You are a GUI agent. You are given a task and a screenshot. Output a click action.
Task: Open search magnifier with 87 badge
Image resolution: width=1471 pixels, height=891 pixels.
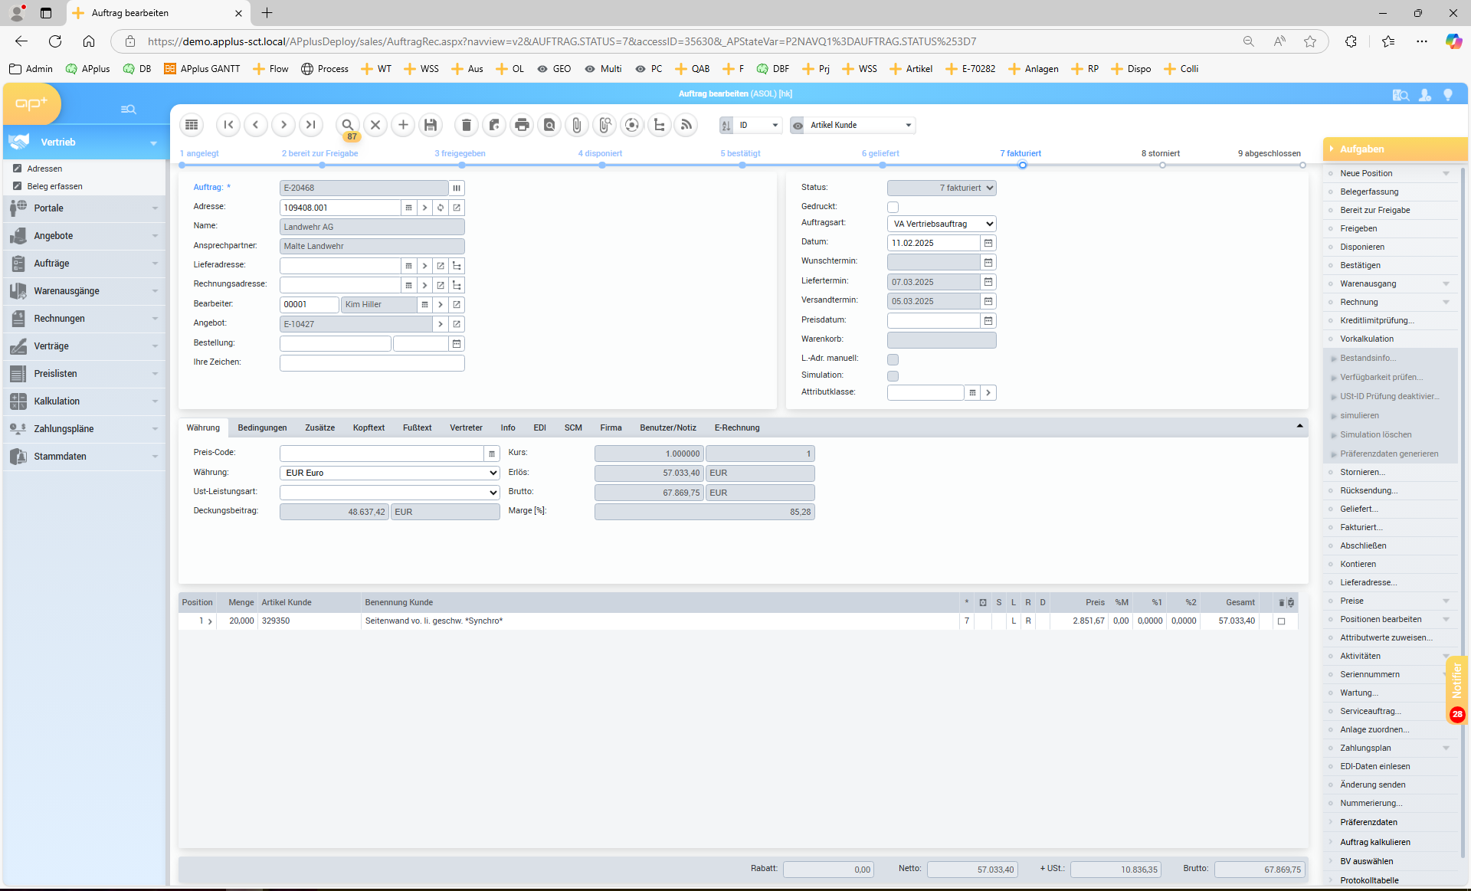(348, 125)
